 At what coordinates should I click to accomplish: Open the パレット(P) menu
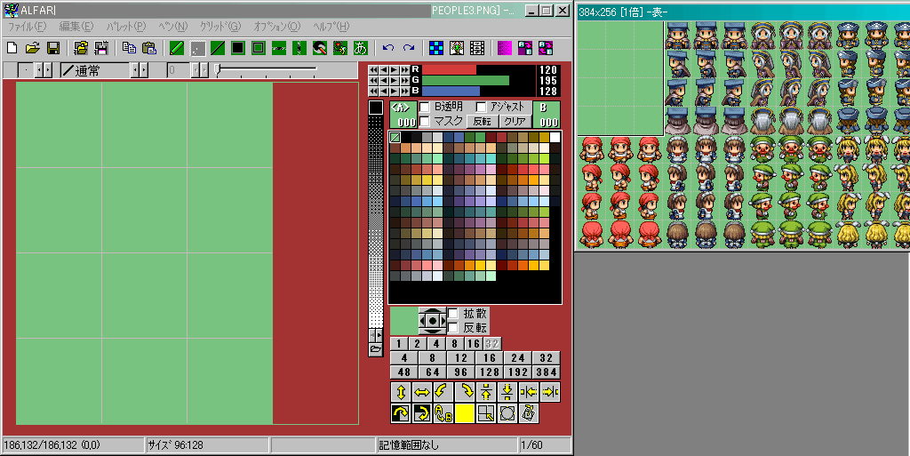point(126,27)
